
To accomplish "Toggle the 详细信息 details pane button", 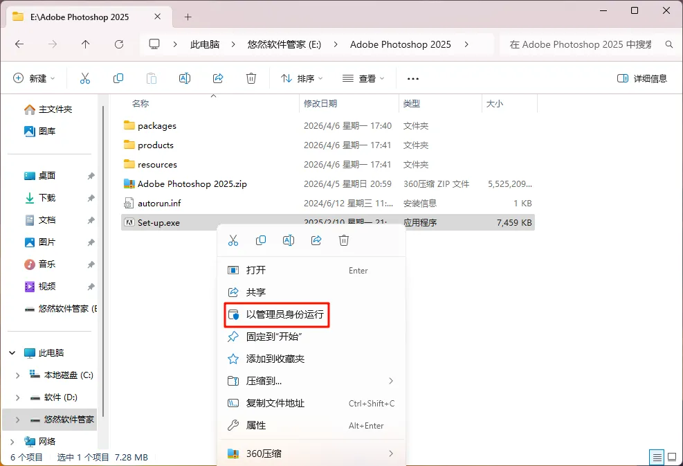I will (x=642, y=78).
